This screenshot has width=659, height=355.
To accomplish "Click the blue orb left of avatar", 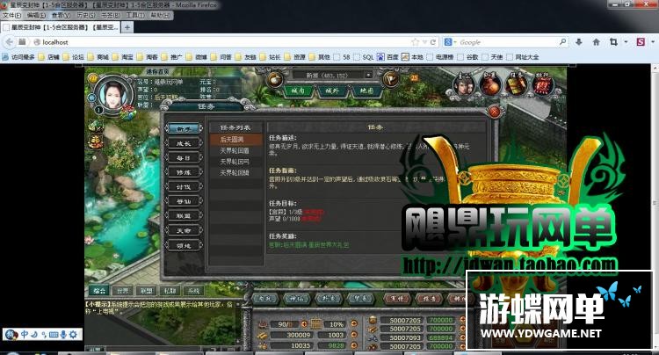I will 92,98.
